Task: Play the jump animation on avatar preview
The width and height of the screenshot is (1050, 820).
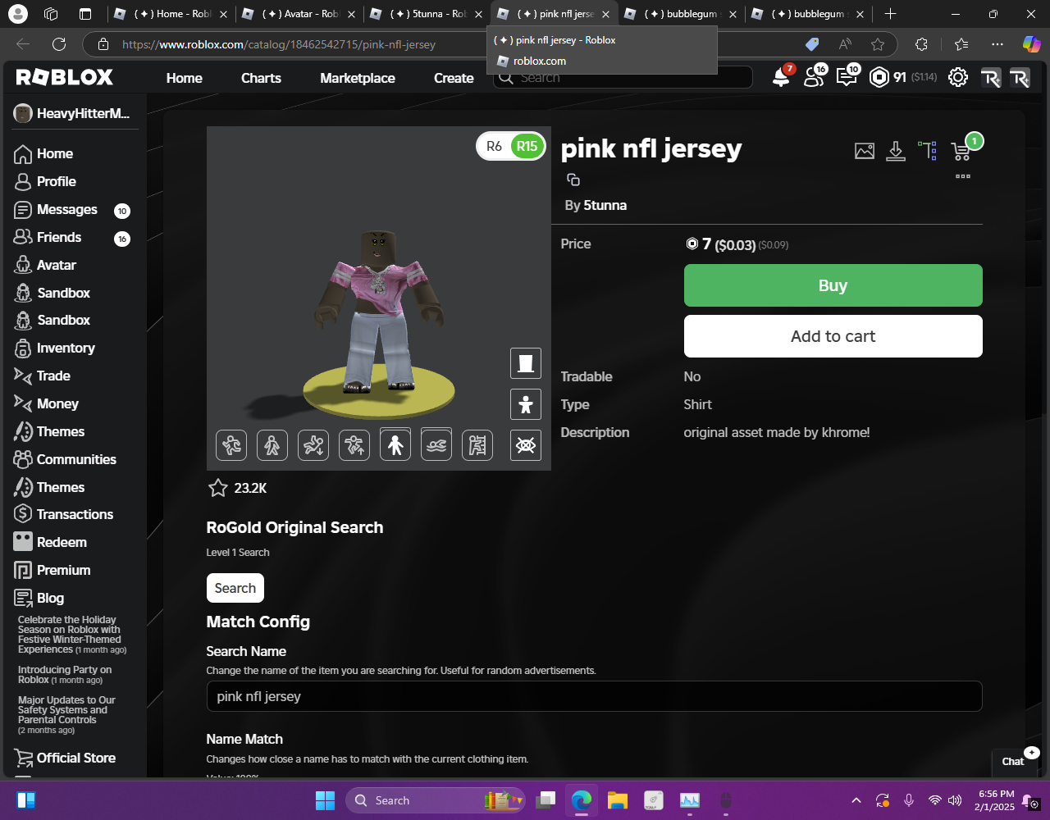Action: click(x=354, y=445)
